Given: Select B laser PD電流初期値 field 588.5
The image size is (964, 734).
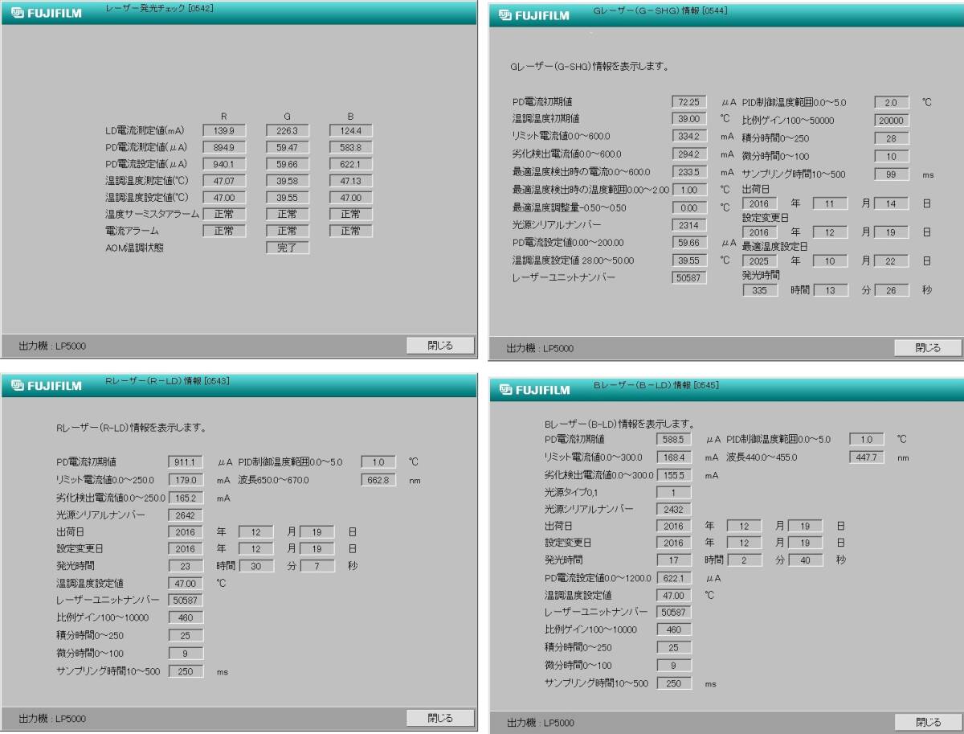Looking at the screenshot, I should tap(674, 440).
